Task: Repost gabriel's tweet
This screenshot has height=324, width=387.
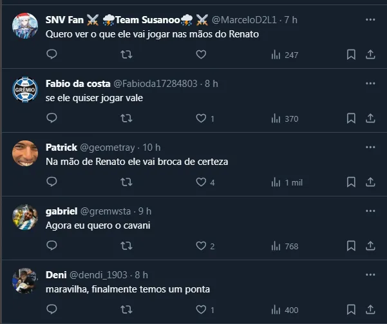Action: pyautogui.click(x=127, y=245)
